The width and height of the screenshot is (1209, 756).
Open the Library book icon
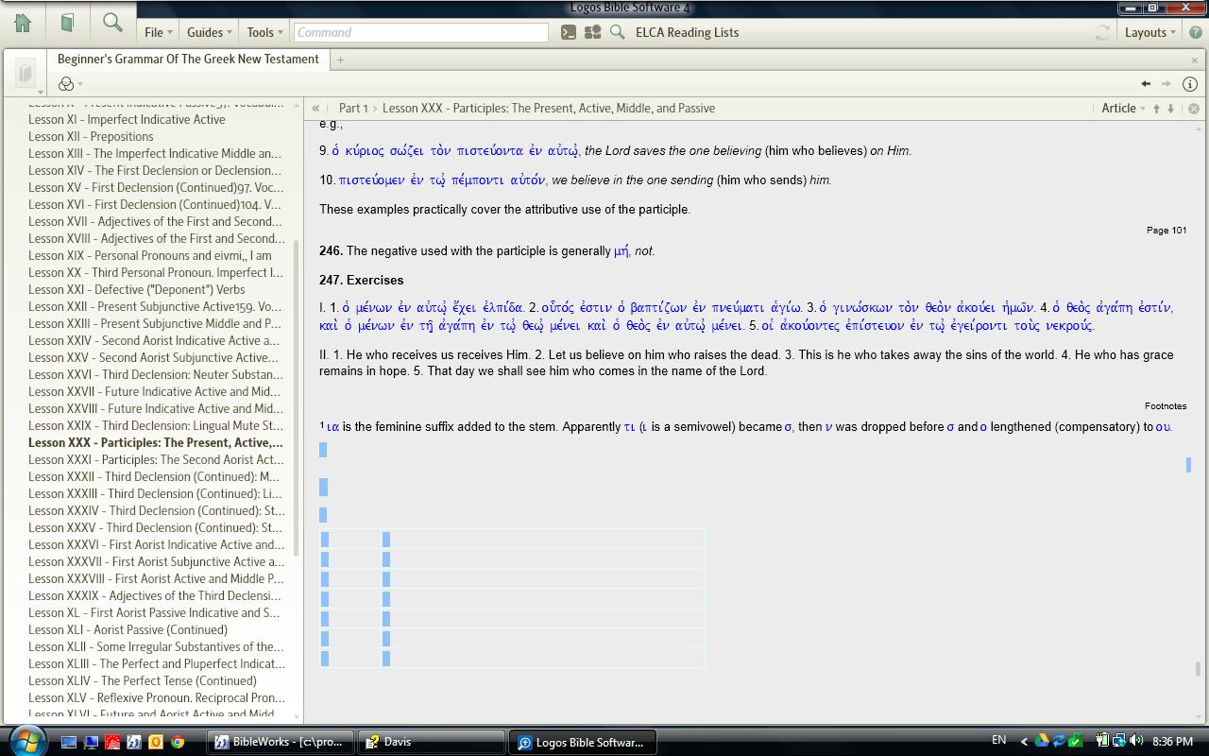click(67, 23)
